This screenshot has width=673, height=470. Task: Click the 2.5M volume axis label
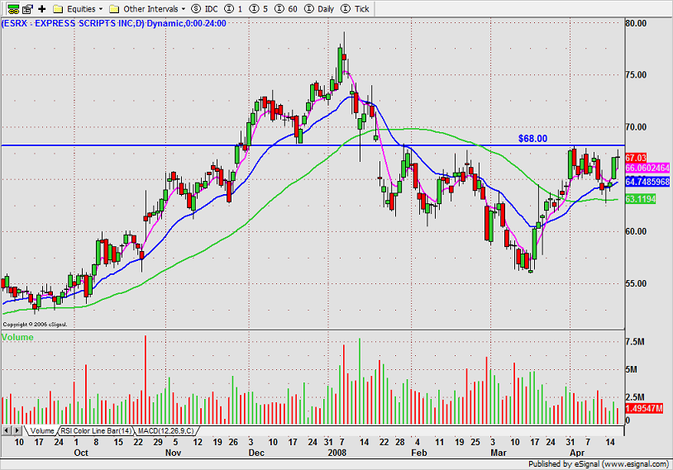point(635,397)
